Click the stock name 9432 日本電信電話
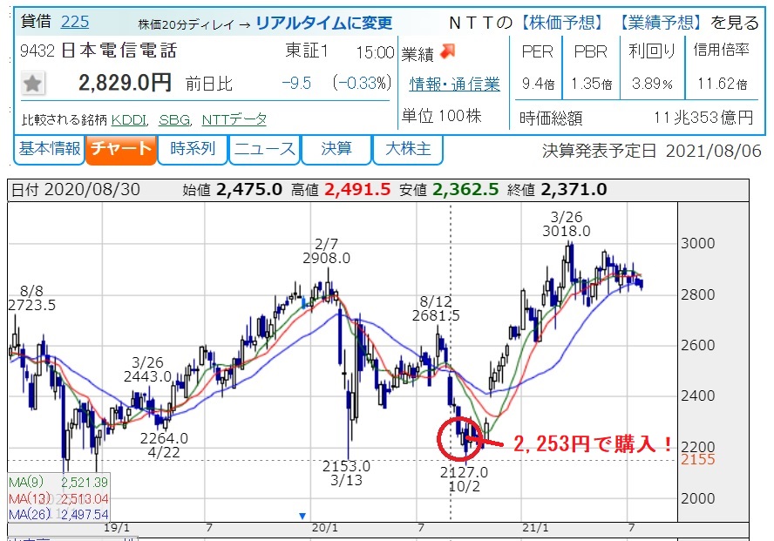 click(98, 51)
